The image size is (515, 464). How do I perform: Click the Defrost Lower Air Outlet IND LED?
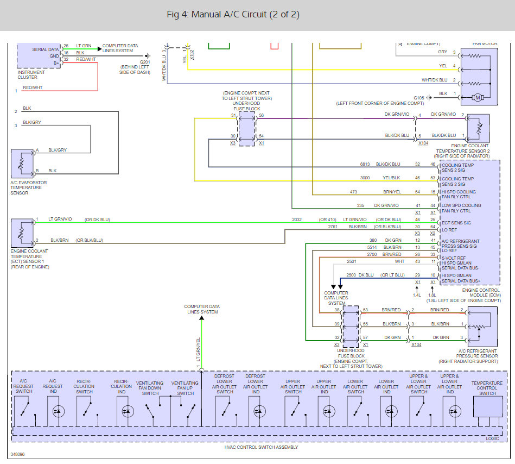click(259, 411)
